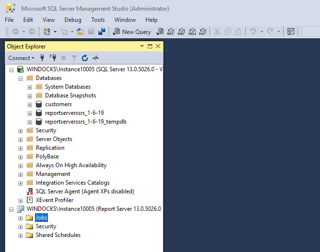
Task: Expand the Database Snapshots folder
Action: [30, 96]
